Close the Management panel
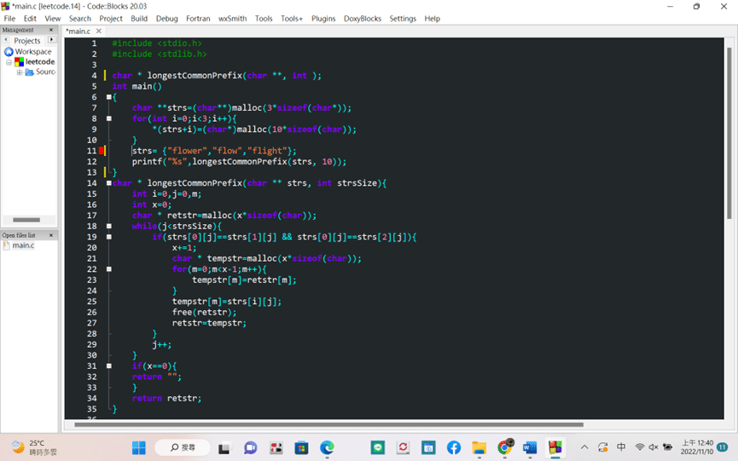 [x=51, y=30]
